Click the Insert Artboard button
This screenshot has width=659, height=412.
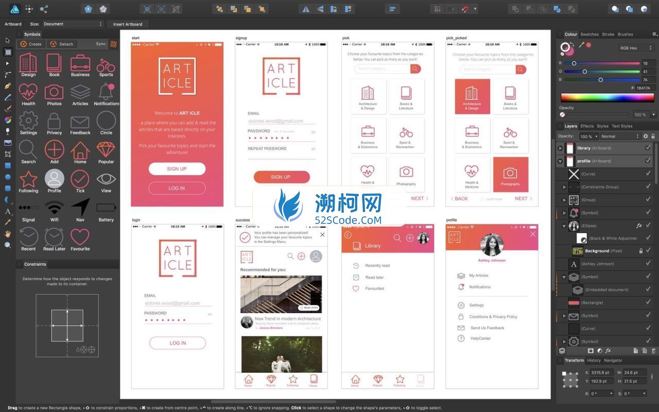128,24
